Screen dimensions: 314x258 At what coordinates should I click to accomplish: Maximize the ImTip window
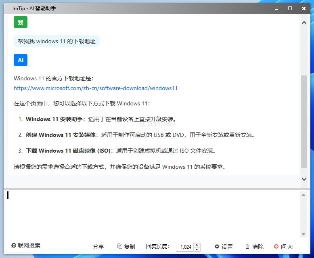pyautogui.click(x=290, y=8)
